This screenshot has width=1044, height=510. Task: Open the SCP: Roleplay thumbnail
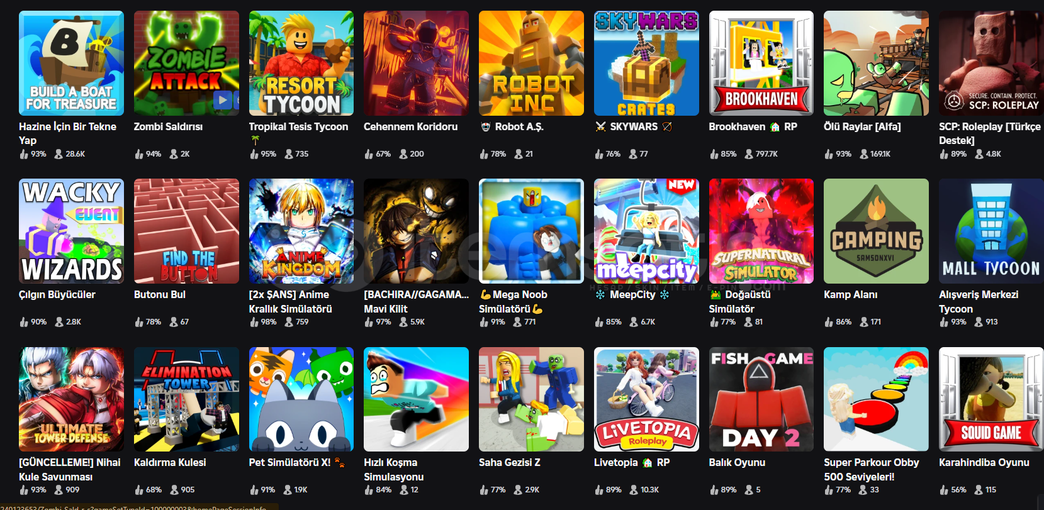991,63
